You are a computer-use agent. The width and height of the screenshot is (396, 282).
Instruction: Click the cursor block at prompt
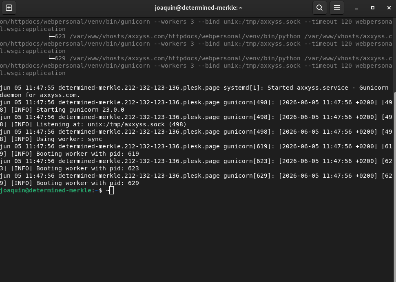pyautogui.click(x=112, y=191)
